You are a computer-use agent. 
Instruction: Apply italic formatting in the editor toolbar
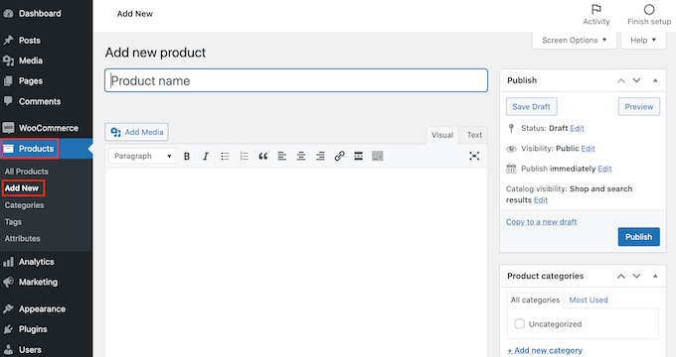click(206, 156)
